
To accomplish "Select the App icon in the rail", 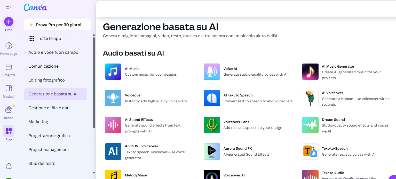I will pyautogui.click(x=9, y=131).
